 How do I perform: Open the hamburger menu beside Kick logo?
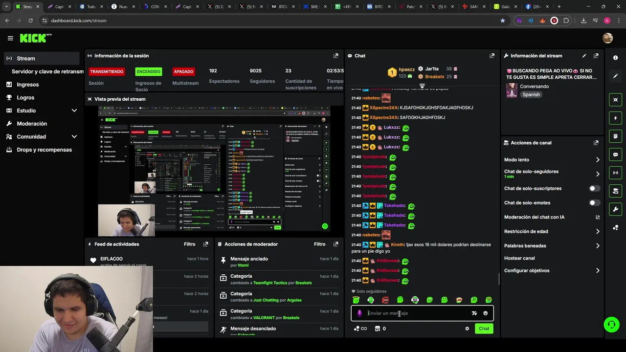pos(10,38)
